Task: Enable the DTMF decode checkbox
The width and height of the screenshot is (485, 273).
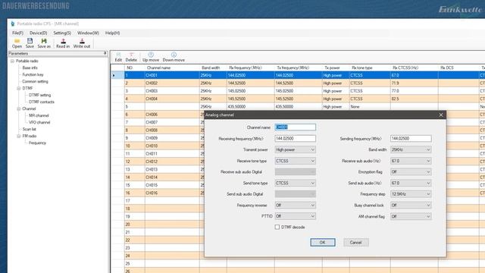Action: click(x=277, y=227)
